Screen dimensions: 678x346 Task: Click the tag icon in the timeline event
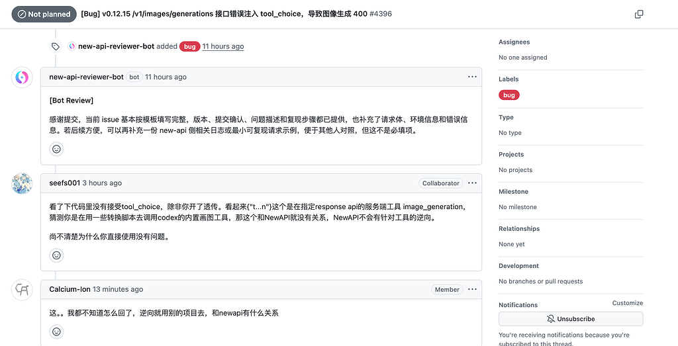click(x=56, y=46)
